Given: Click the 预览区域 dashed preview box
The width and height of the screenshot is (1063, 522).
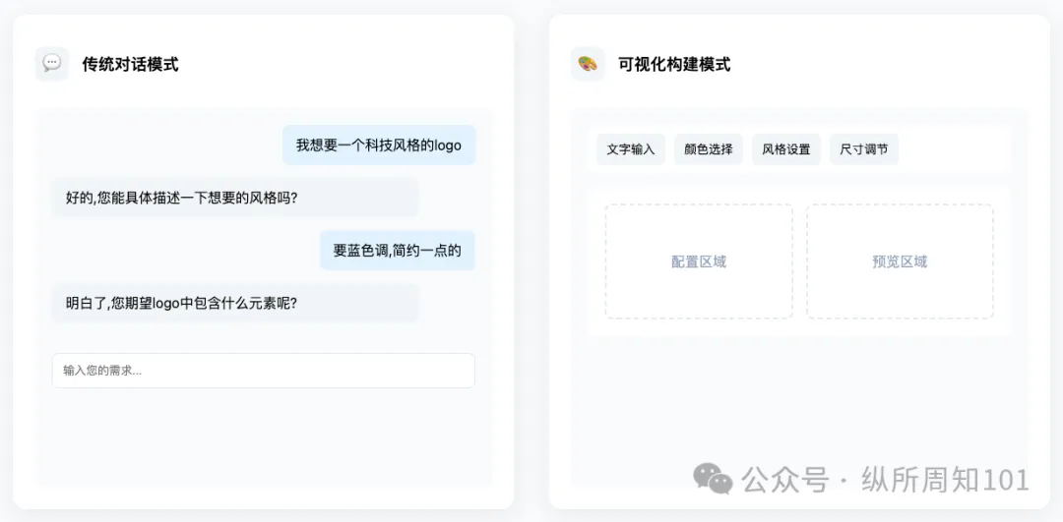Looking at the screenshot, I should (x=900, y=261).
